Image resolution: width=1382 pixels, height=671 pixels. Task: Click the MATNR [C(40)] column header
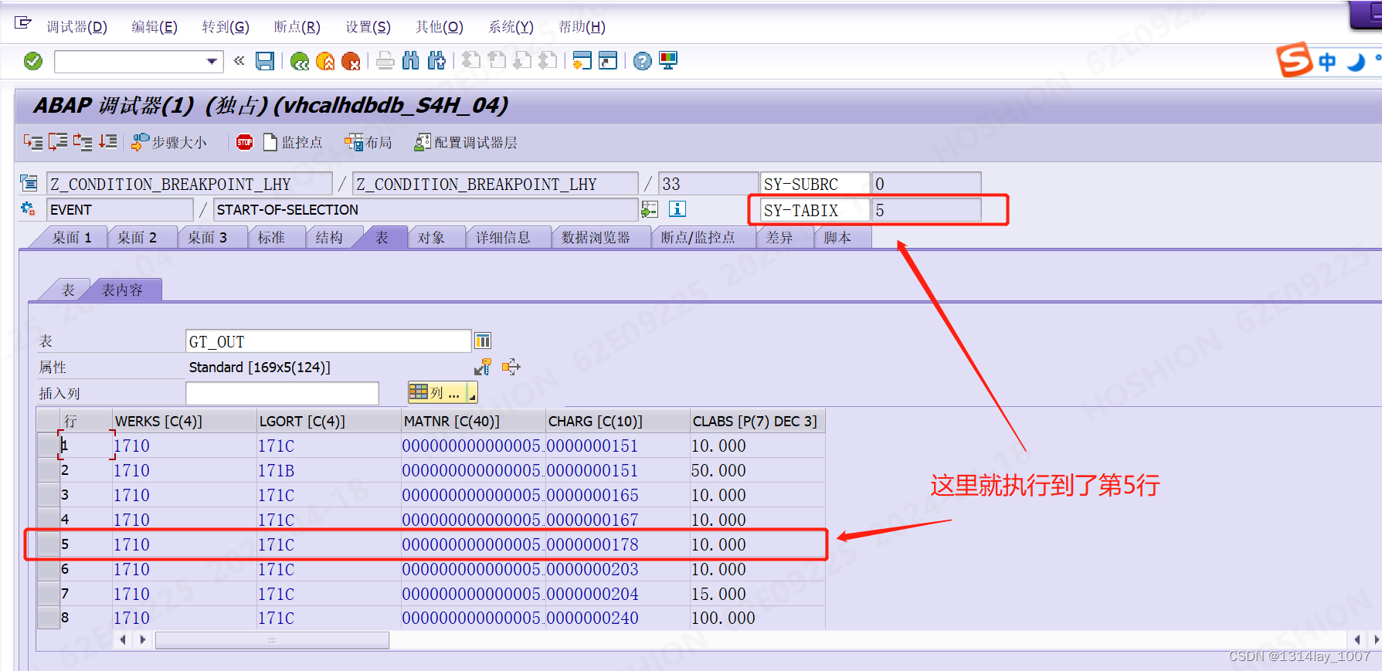coord(473,421)
